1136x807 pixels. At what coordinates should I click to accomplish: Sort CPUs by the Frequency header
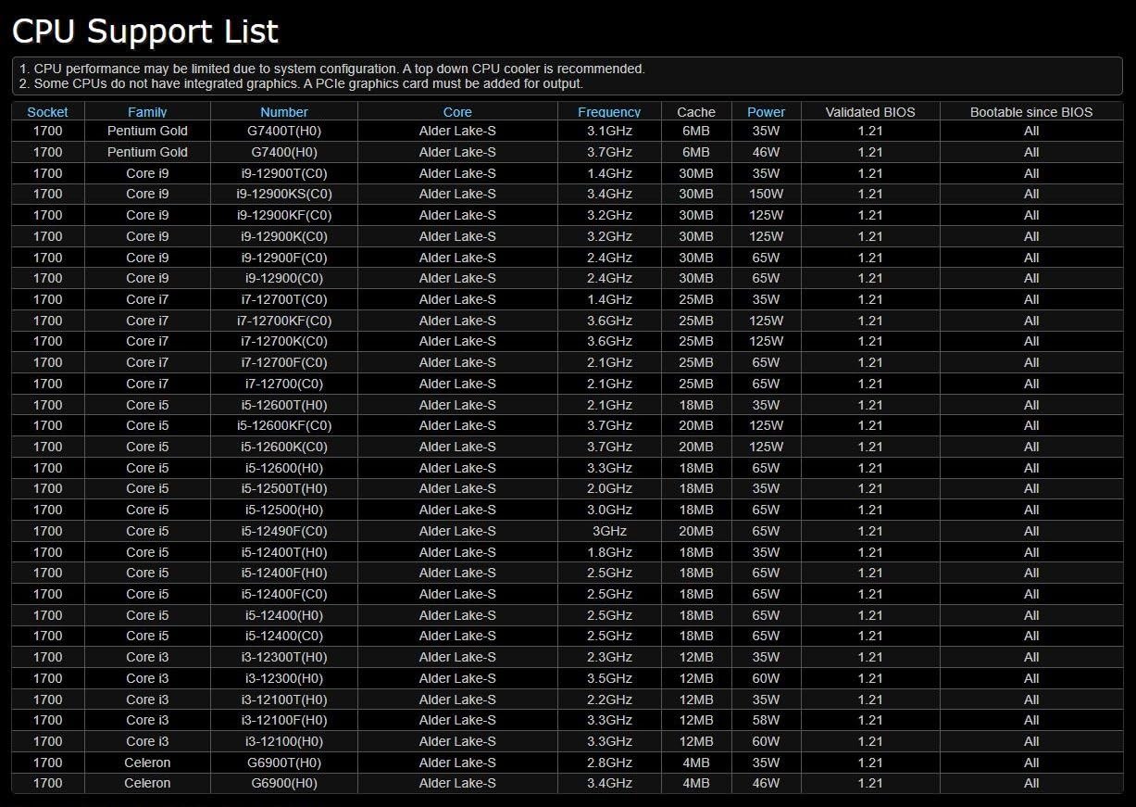point(609,112)
